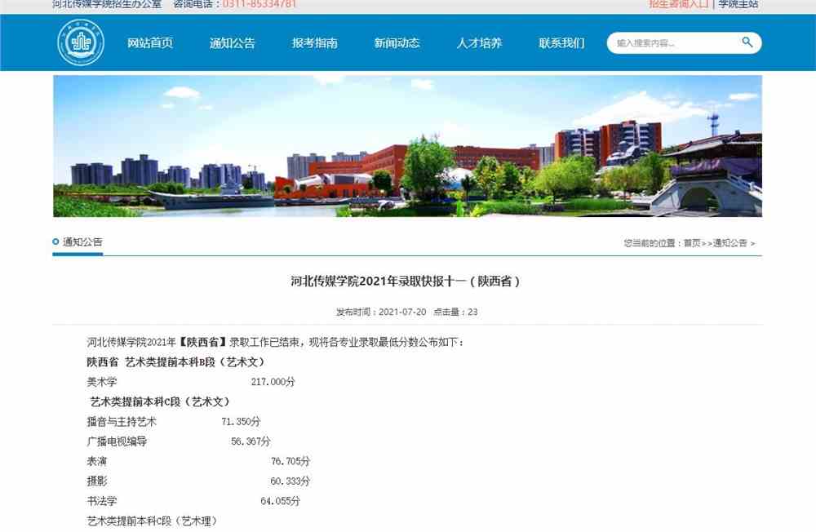
Task: Select 新闻动态 in the nav bar
Action: click(x=397, y=42)
